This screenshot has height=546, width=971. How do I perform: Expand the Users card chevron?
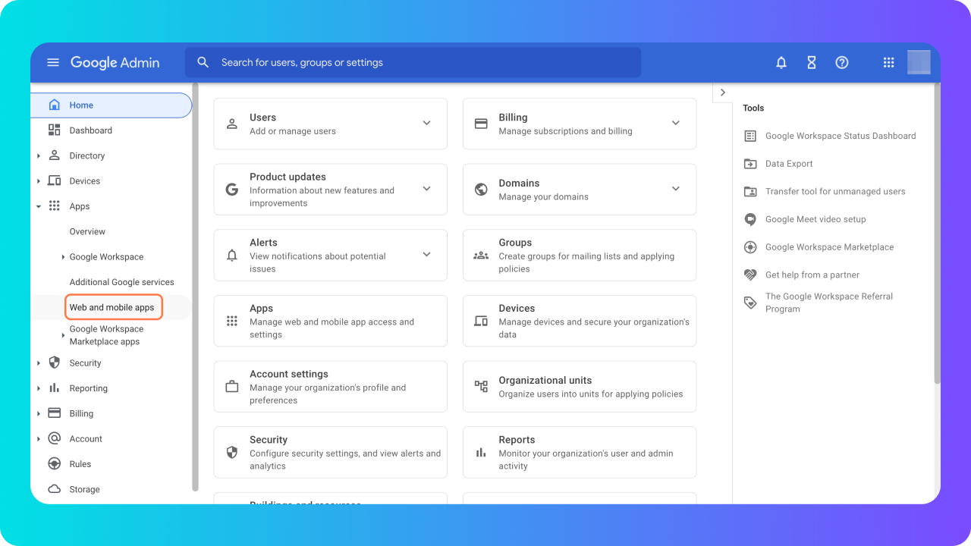pos(426,123)
